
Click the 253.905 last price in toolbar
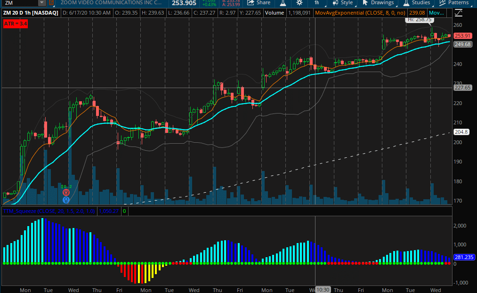[184, 3]
